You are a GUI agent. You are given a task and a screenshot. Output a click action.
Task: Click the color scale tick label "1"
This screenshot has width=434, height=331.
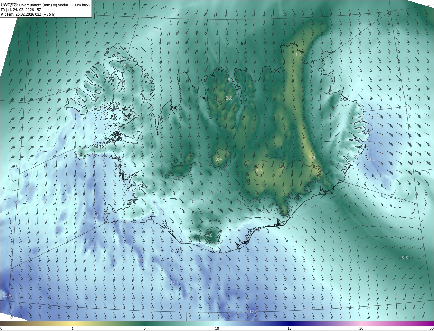click(73, 329)
